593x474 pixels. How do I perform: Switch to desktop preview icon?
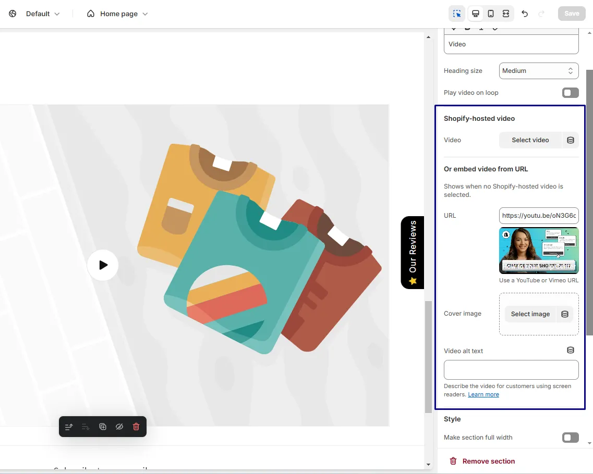point(475,14)
